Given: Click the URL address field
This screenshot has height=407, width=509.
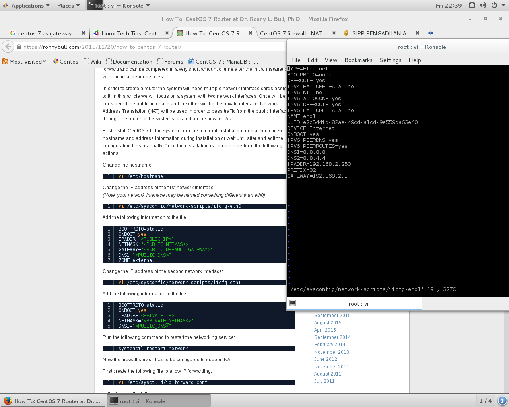Looking at the screenshot, I should click(x=151, y=47).
